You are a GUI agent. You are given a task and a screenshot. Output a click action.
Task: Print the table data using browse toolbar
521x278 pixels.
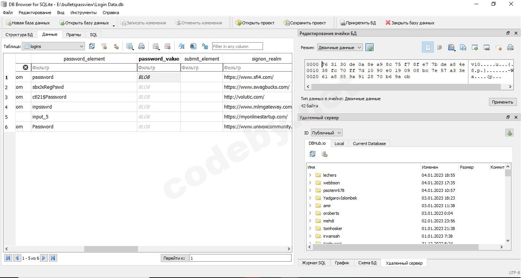point(141,46)
